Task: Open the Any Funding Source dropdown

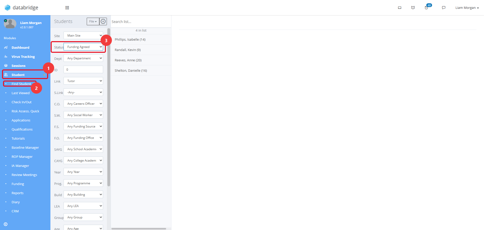Action: 83,126
